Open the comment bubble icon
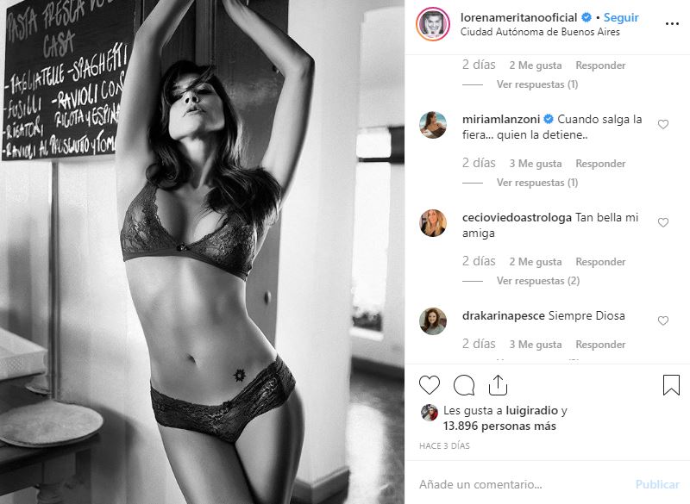 coord(464,385)
